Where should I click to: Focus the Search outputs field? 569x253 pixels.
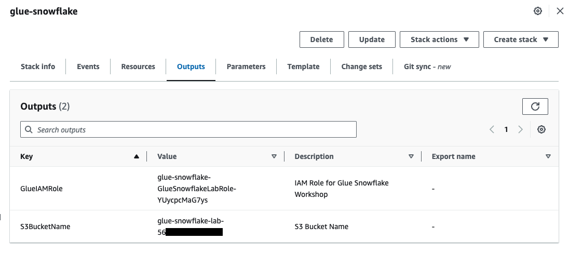(x=188, y=130)
